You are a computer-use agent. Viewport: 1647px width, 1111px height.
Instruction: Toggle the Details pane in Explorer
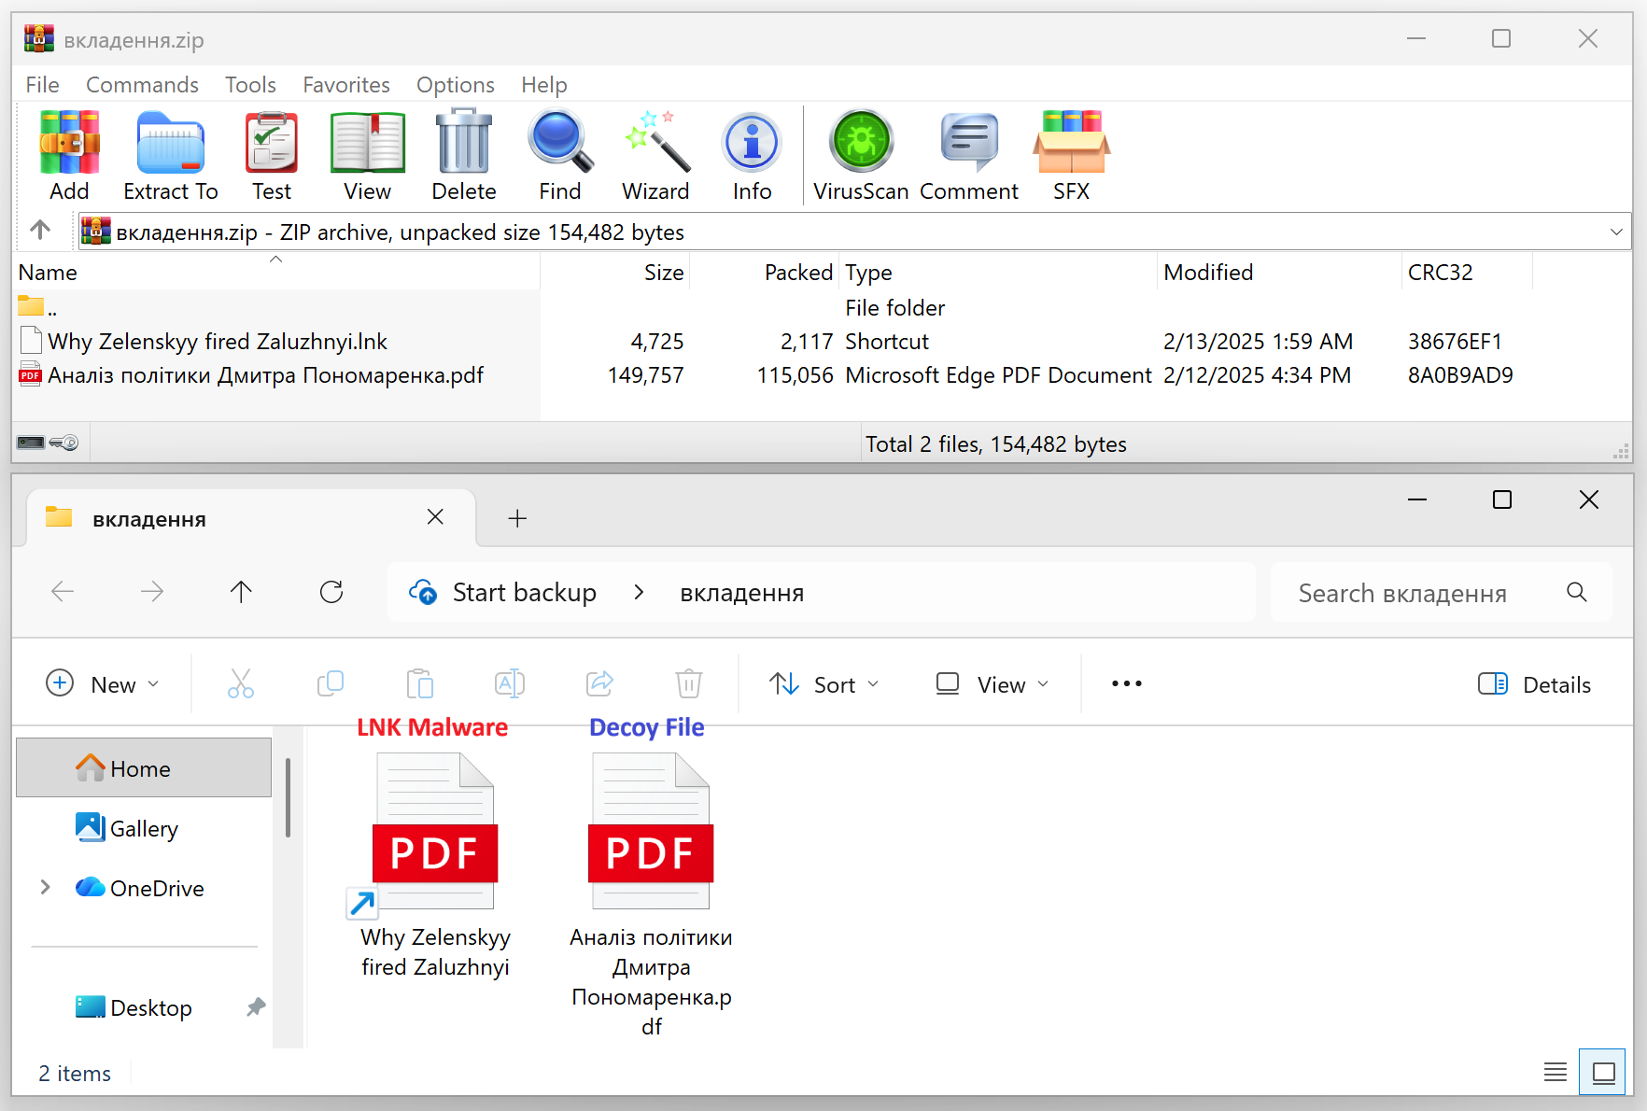(1534, 684)
